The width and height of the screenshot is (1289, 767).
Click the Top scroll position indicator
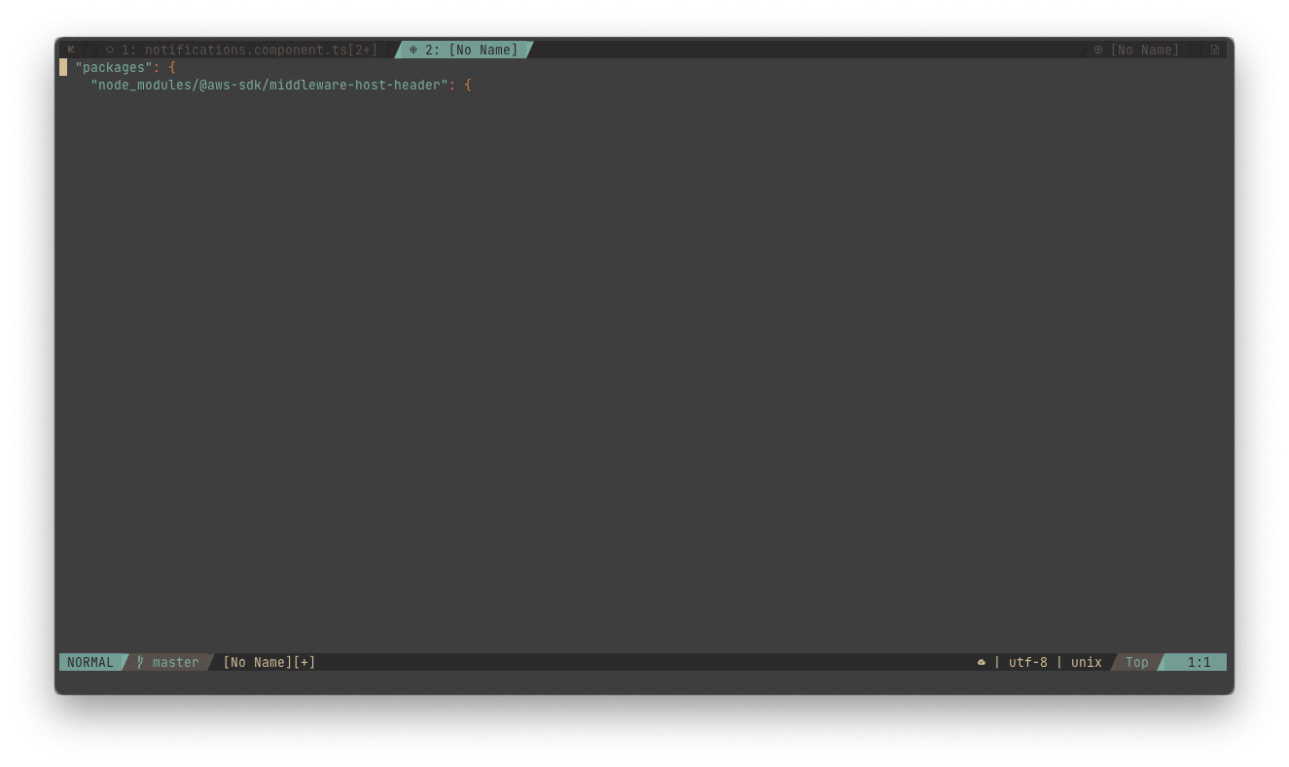(x=1137, y=662)
